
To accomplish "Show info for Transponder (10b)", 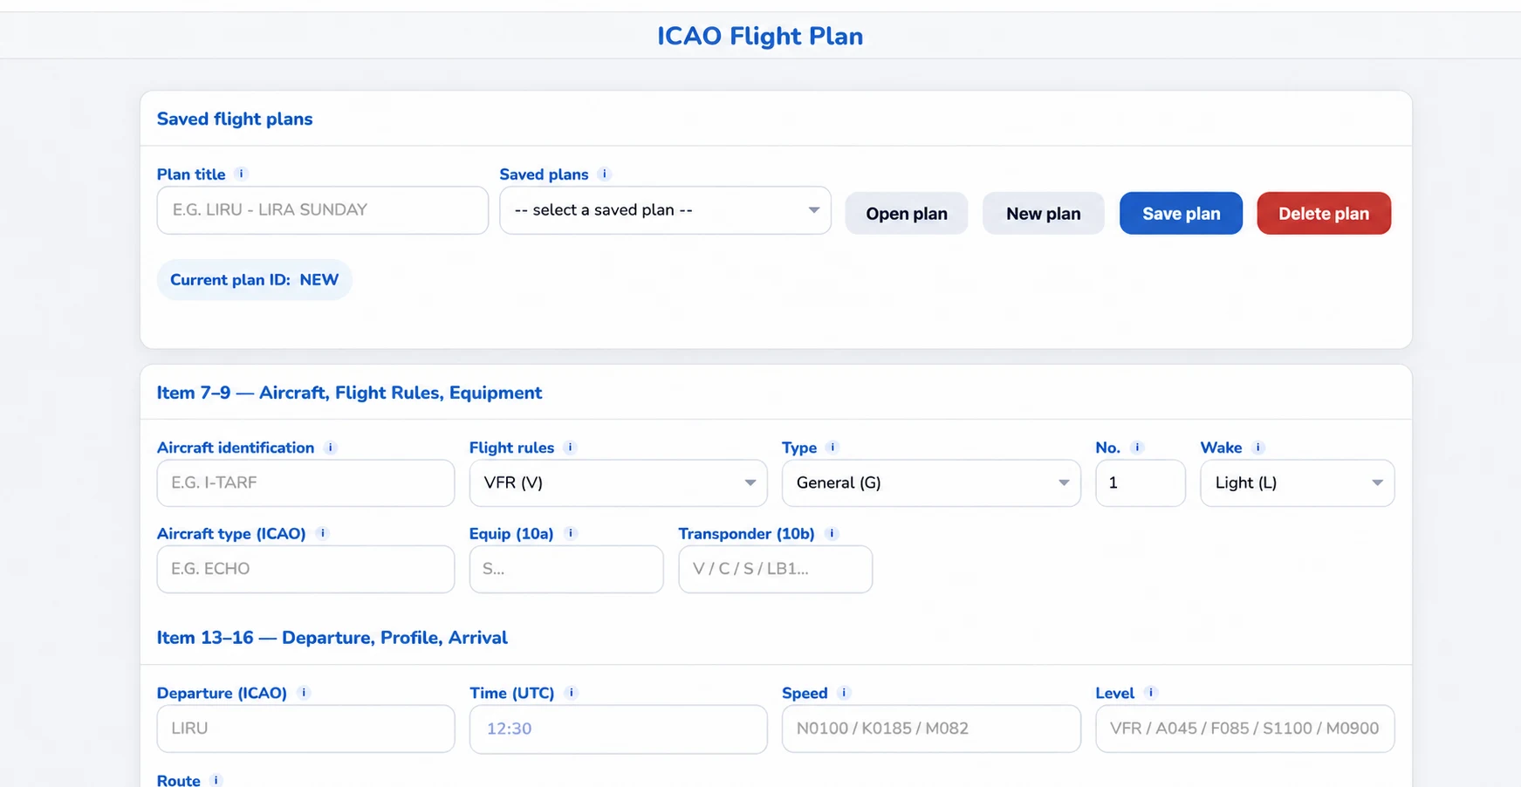I will pos(832,533).
